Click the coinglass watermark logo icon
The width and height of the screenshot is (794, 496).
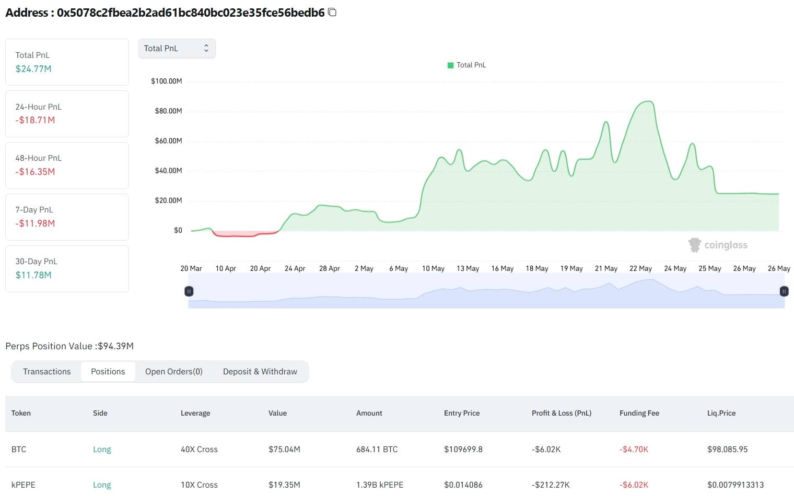(694, 245)
